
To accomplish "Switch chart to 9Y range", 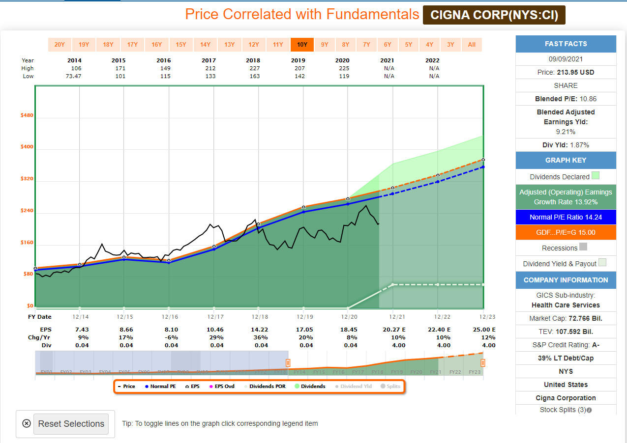I will 325,45.
